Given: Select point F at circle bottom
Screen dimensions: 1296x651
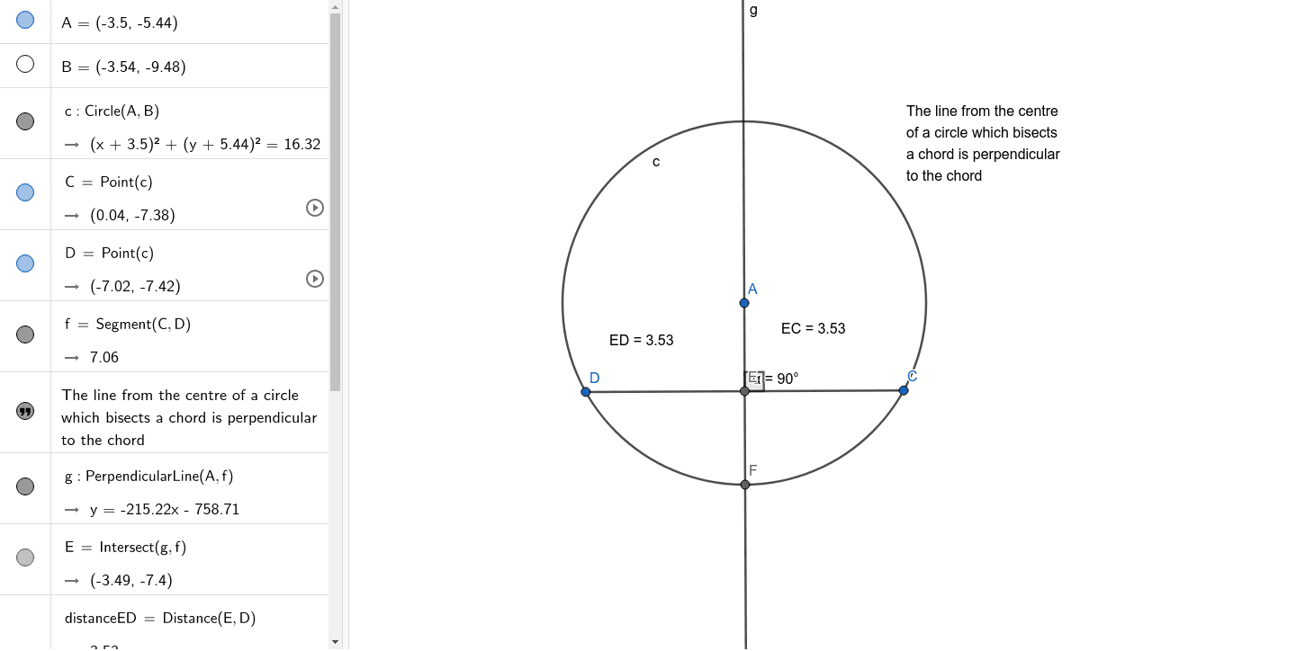Looking at the screenshot, I should click(x=745, y=485).
